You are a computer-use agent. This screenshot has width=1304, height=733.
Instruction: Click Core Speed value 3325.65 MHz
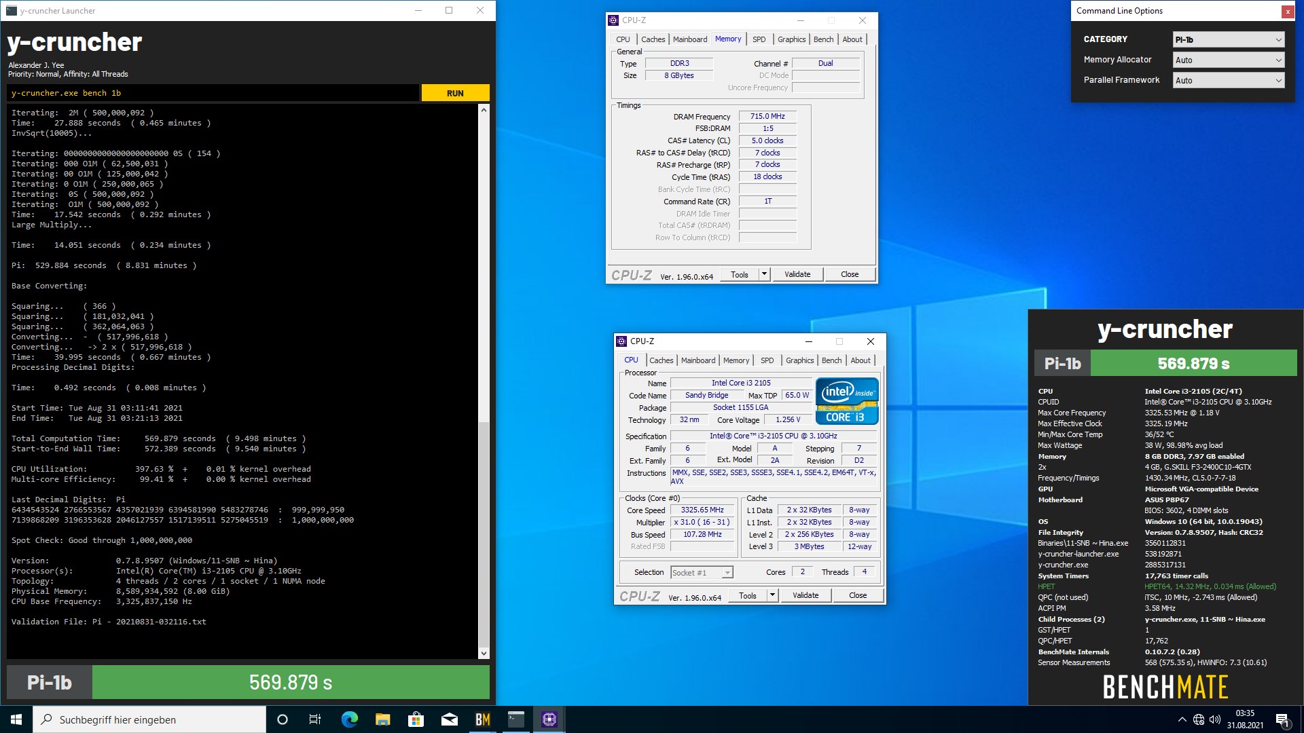(x=702, y=510)
